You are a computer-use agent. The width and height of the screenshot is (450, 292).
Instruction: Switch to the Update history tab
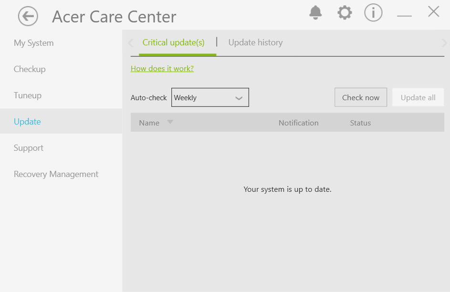(x=255, y=42)
